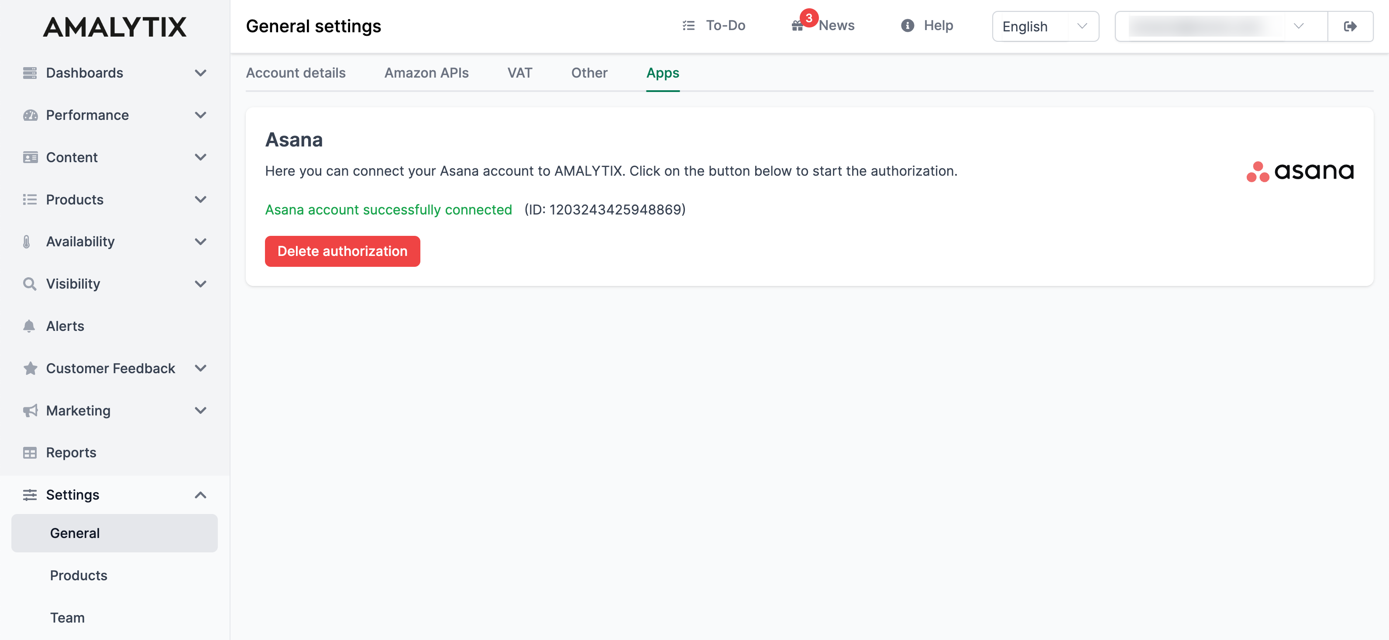
Task: Open the Reports menu label
Action: [x=71, y=453]
